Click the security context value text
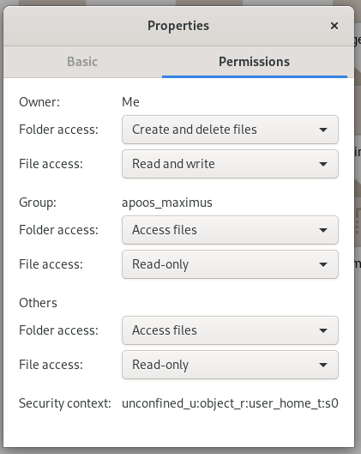 230,403
